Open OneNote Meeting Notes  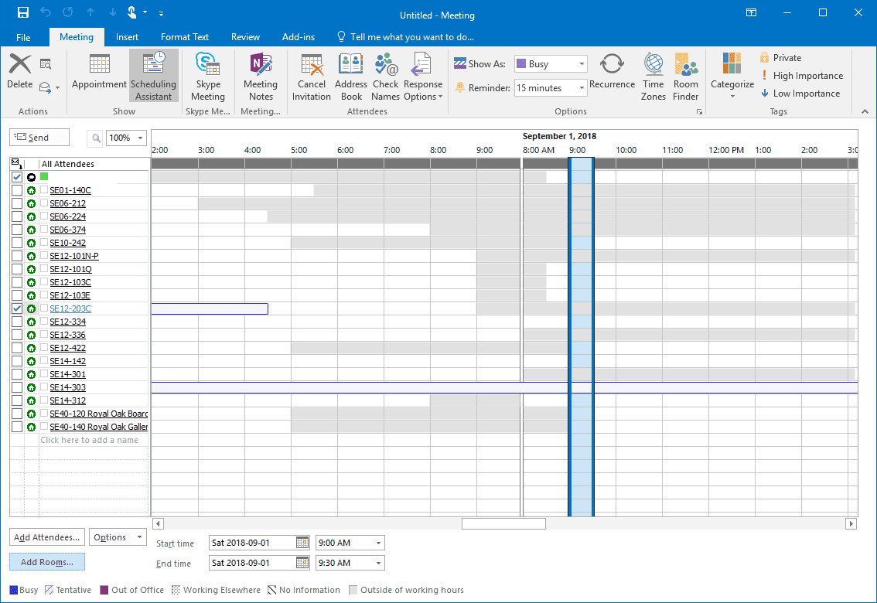[x=260, y=76]
